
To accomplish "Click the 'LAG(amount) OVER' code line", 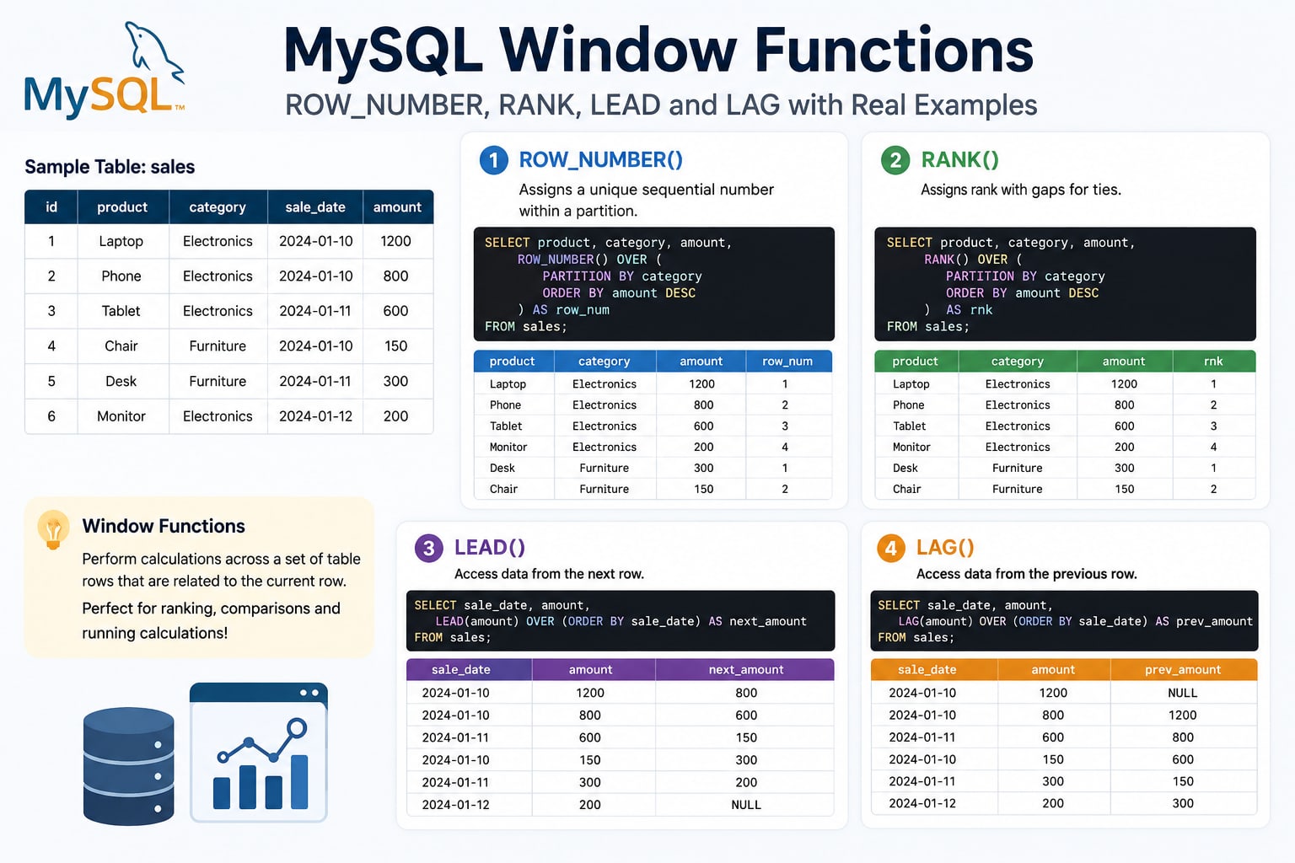I will (1075, 621).
